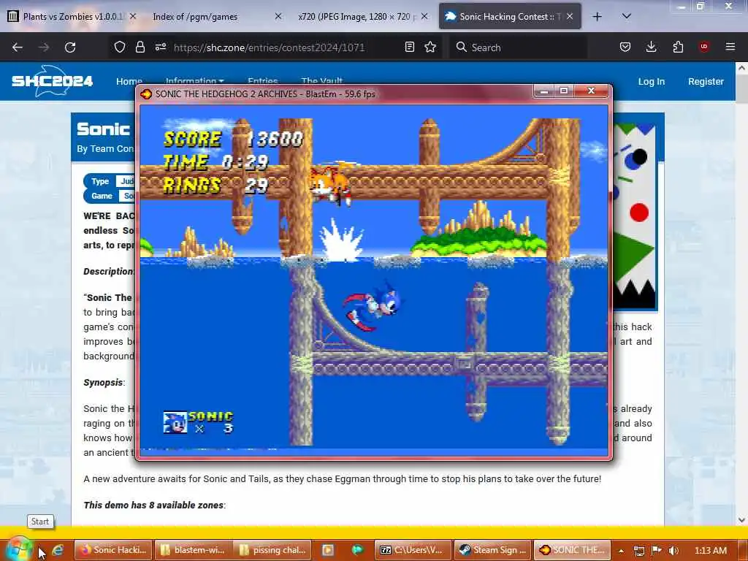Click the browser forward arrow
Image resolution: width=748 pixels, height=561 pixels.
[x=44, y=47]
